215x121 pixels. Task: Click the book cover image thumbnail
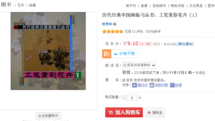click(x=48, y=51)
